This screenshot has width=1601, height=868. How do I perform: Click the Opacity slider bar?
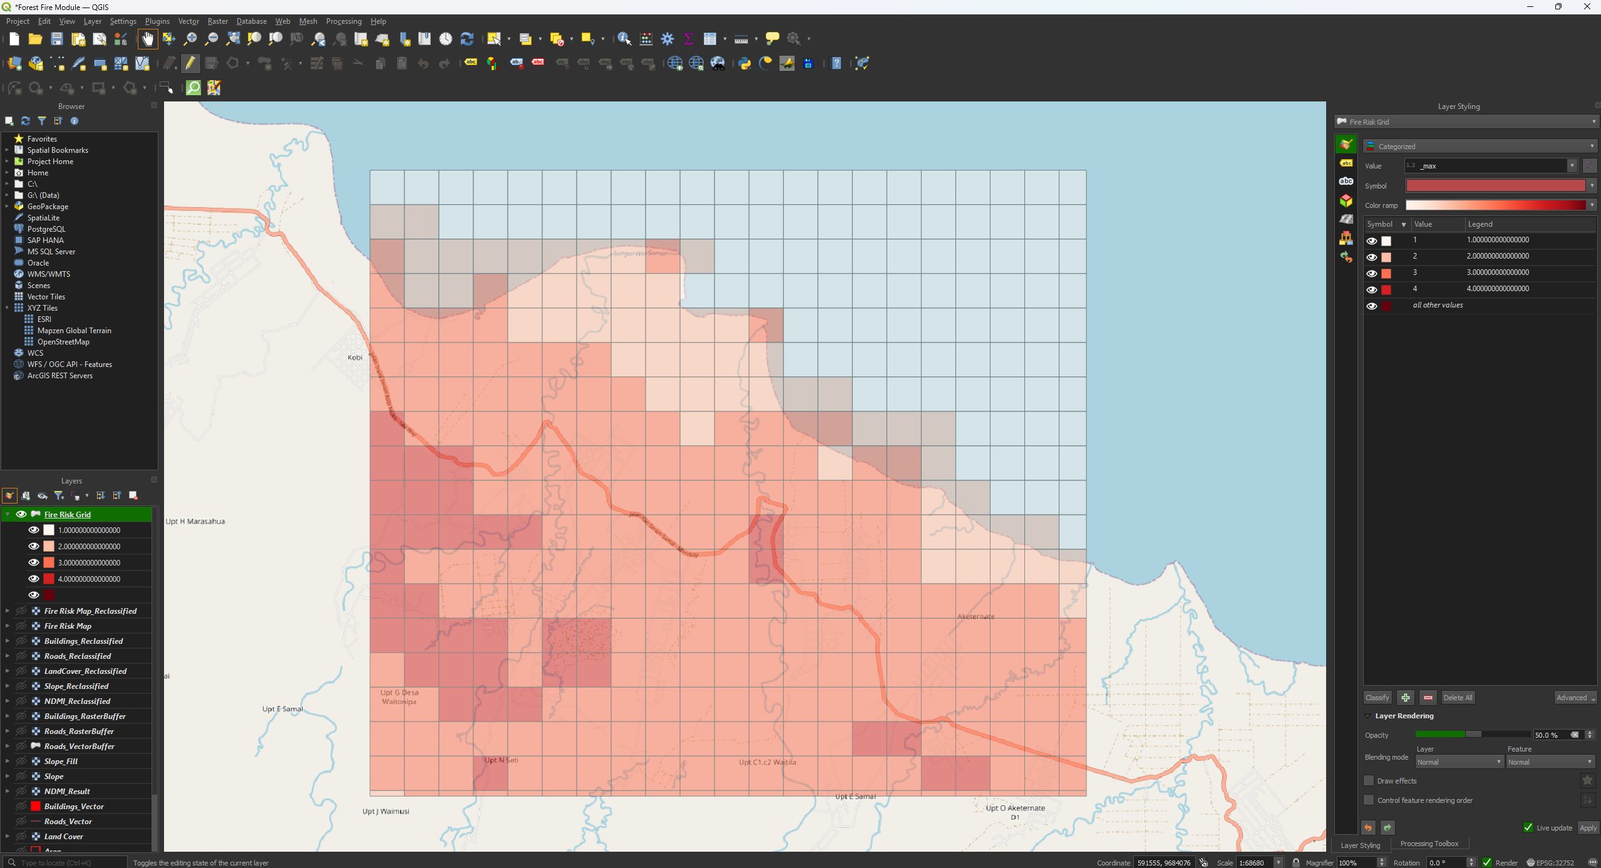click(1471, 735)
